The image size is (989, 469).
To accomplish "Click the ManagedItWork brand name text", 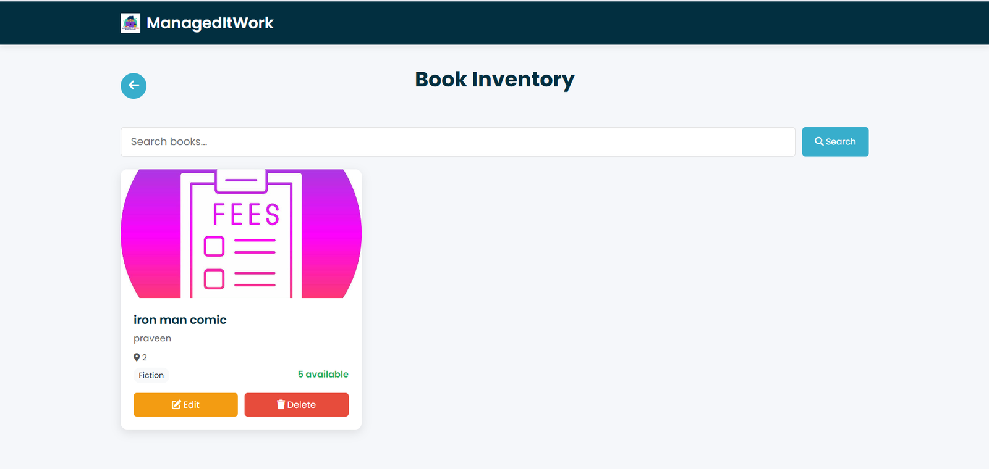I will pos(209,23).
